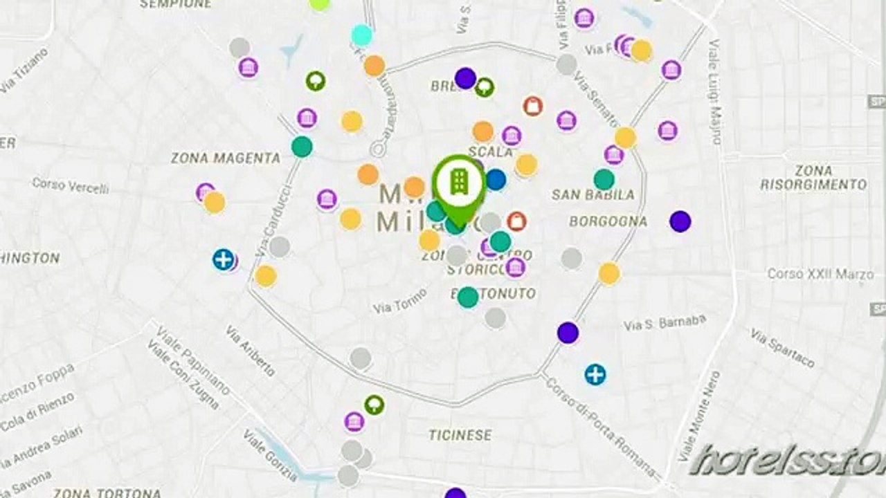Click the ZONA MAGENTA district label
This screenshot has height=498, width=886.
[226, 158]
